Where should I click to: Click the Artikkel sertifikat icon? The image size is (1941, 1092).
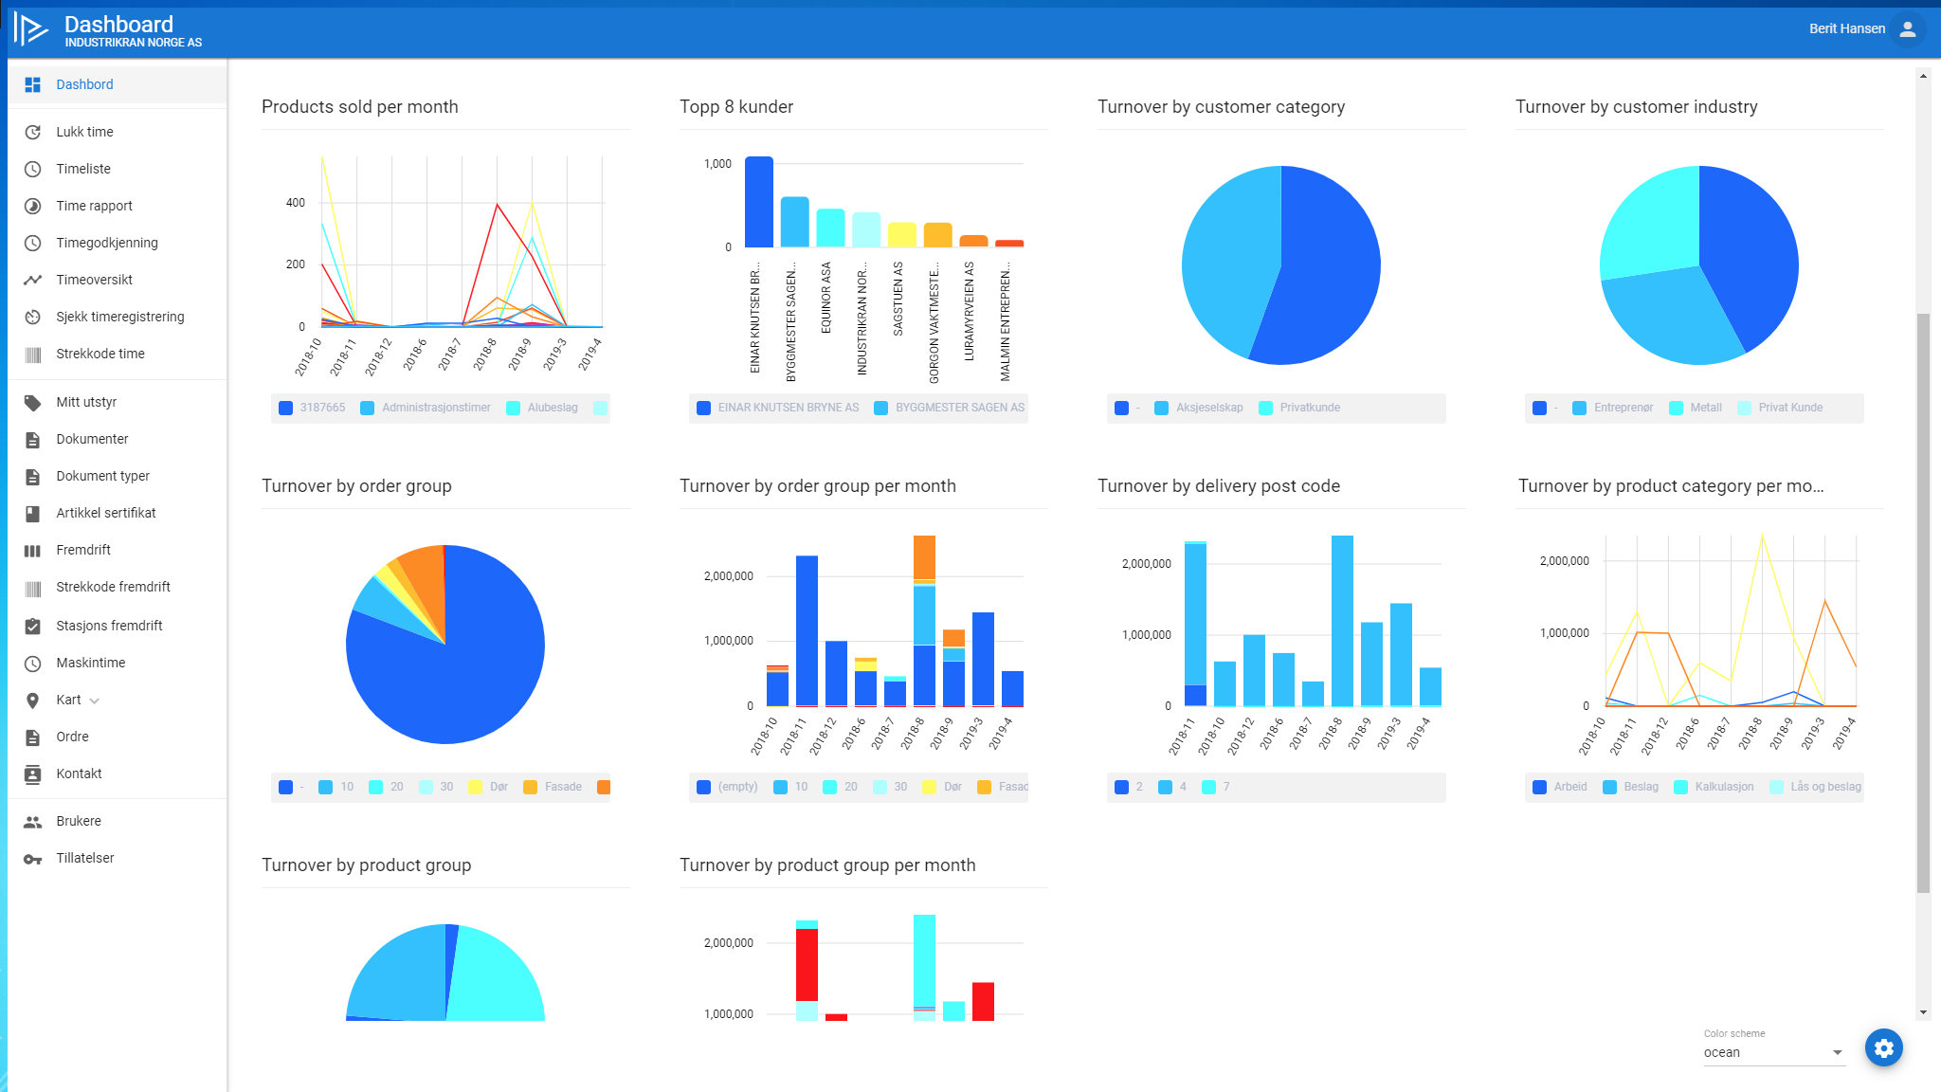32,513
